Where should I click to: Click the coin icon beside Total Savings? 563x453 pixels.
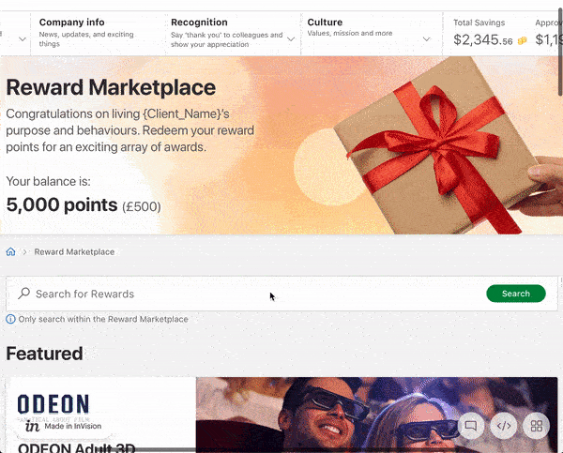tap(522, 40)
